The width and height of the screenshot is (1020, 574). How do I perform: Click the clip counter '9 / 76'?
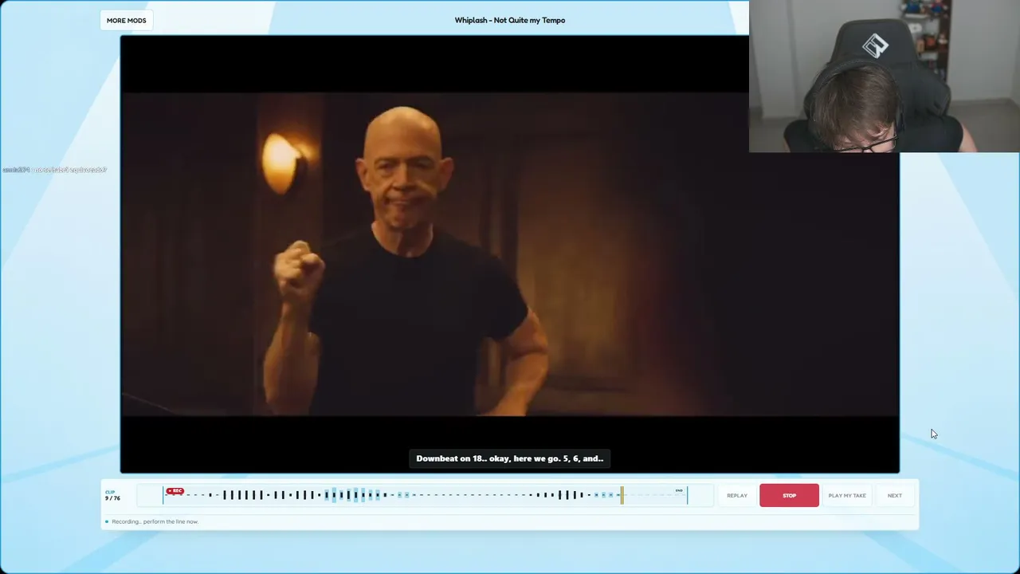pyautogui.click(x=112, y=498)
